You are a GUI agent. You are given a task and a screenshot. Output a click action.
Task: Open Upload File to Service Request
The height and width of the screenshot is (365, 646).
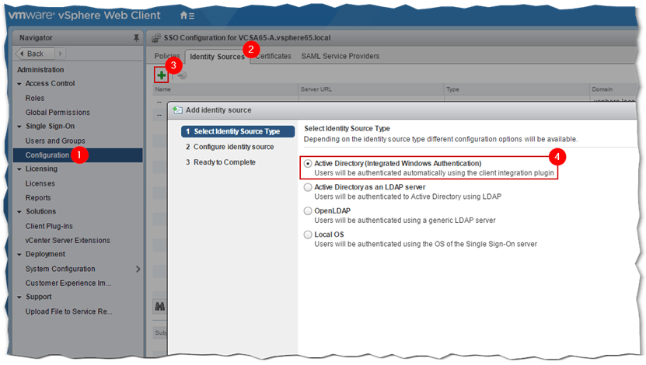[69, 311]
